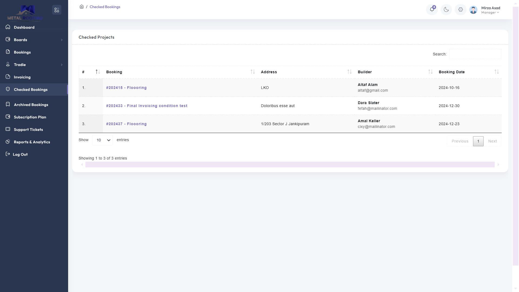Collapse sidebar with grid icon
The height and width of the screenshot is (292, 519).
tap(56, 10)
